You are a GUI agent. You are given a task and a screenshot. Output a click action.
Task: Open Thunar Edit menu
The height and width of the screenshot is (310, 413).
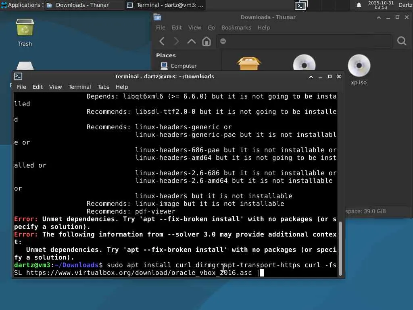pos(177,27)
